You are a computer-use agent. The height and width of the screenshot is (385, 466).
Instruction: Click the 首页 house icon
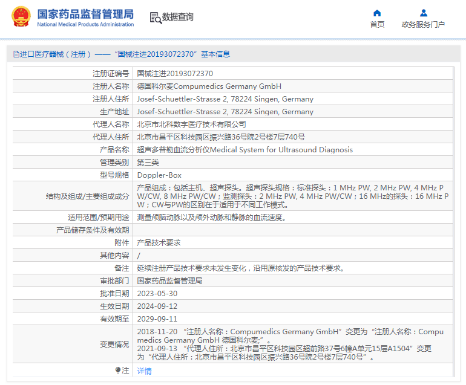click(377, 13)
